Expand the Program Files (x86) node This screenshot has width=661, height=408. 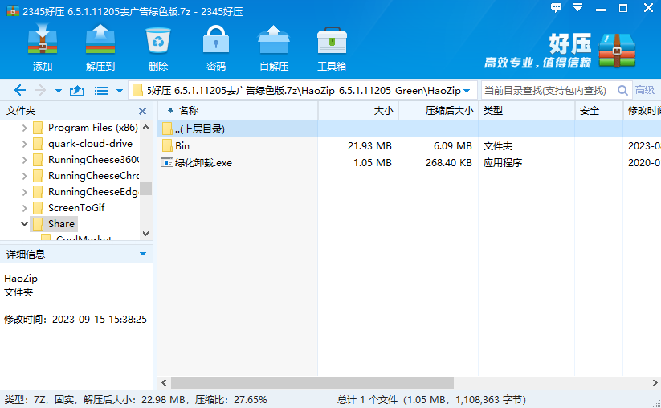click(24, 128)
